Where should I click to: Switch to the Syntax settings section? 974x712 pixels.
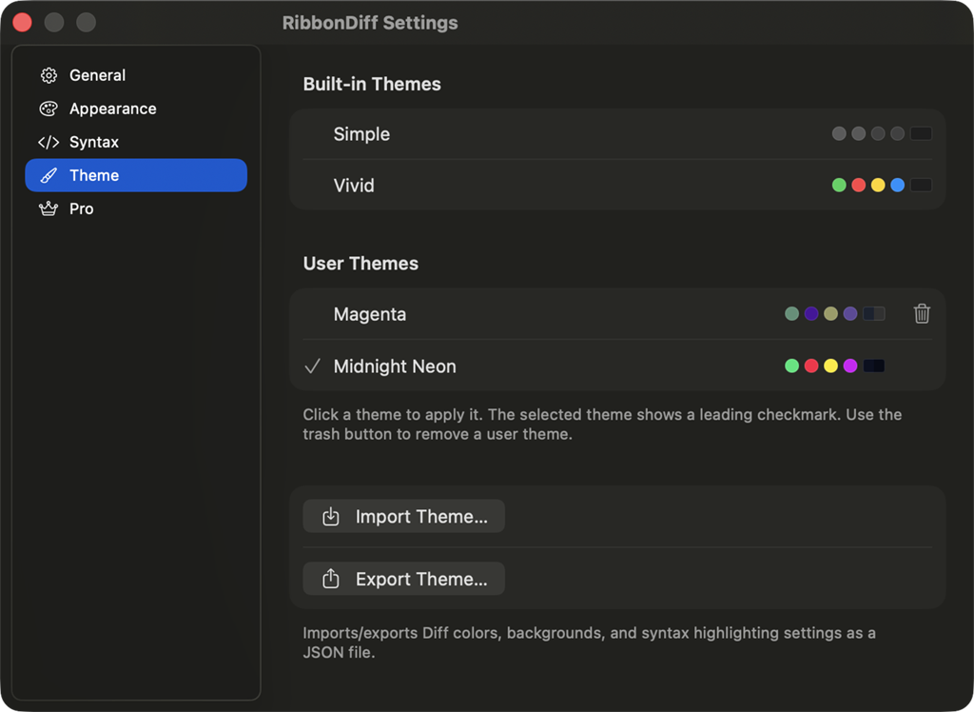point(95,142)
